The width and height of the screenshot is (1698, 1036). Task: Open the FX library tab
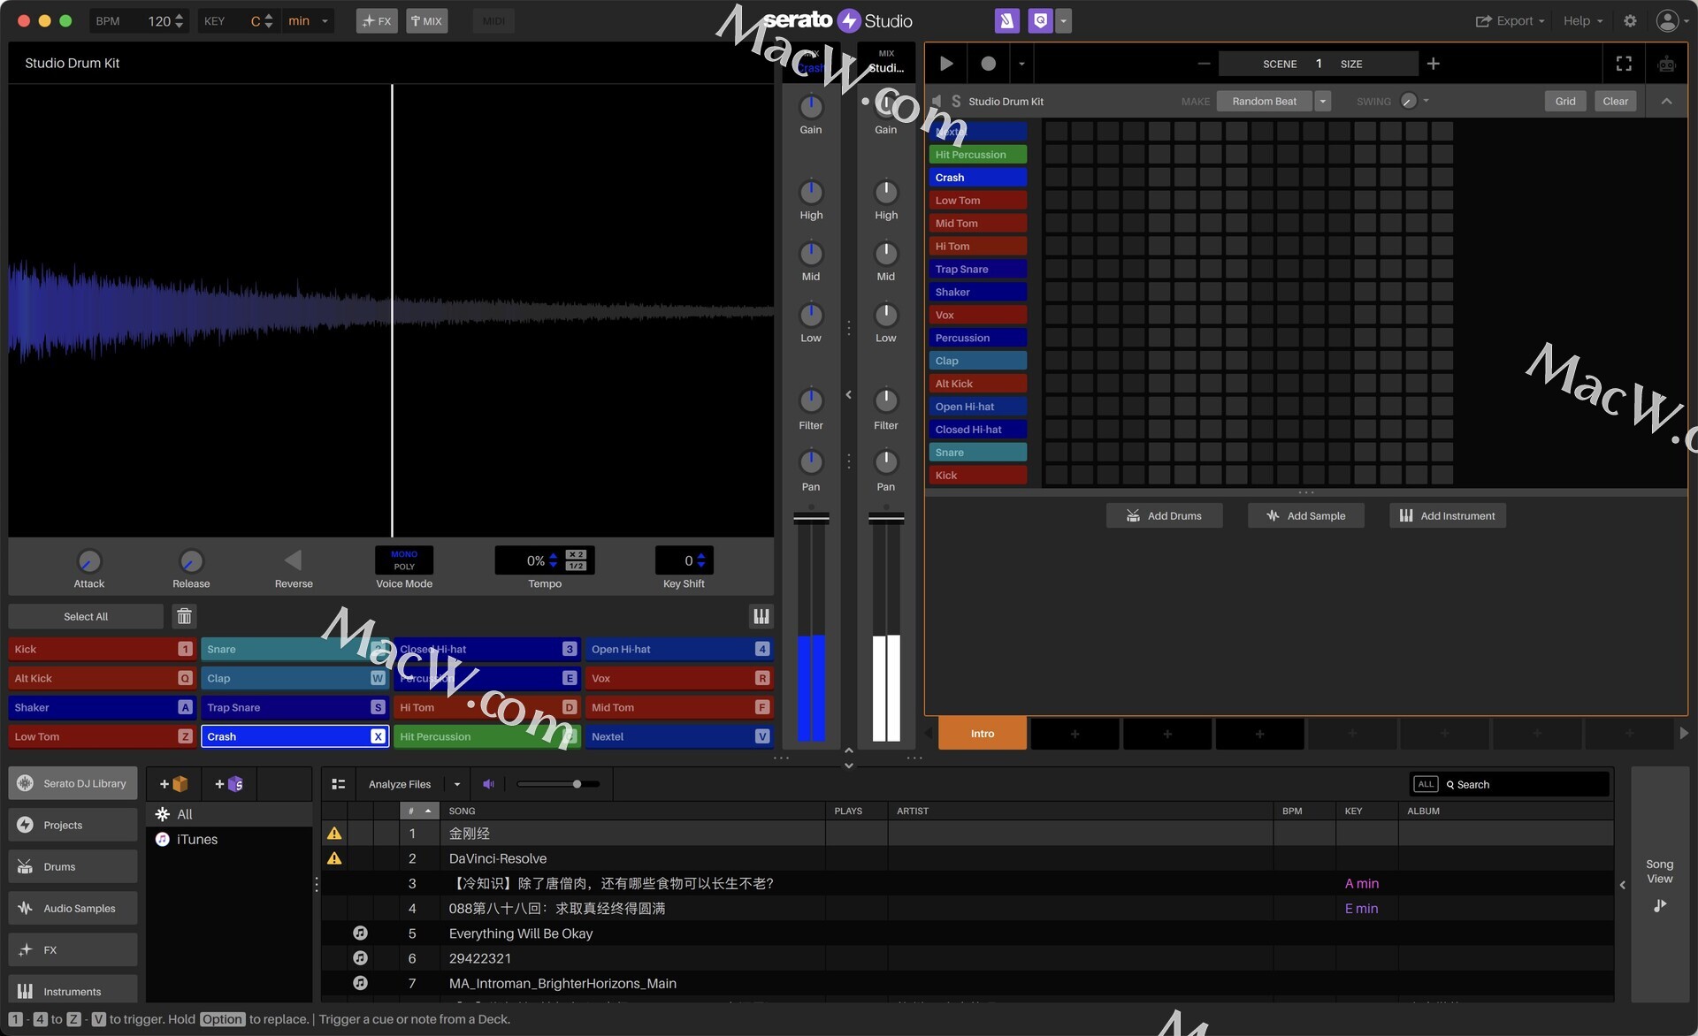[x=73, y=950]
